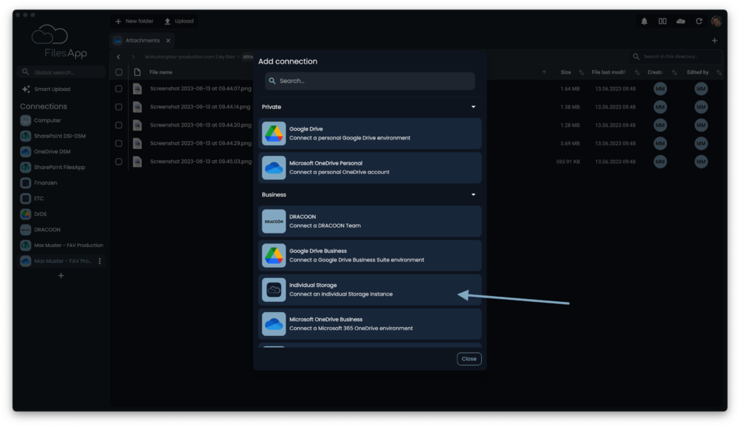The width and height of the screenshot is (740, 427).
Task: Open the DrDS connection
Action: click(33, 214)
